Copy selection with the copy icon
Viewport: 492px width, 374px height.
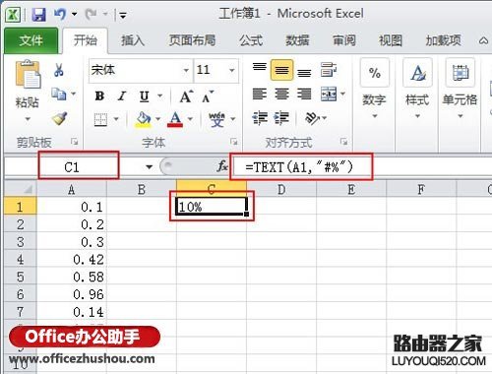(59, 94)
